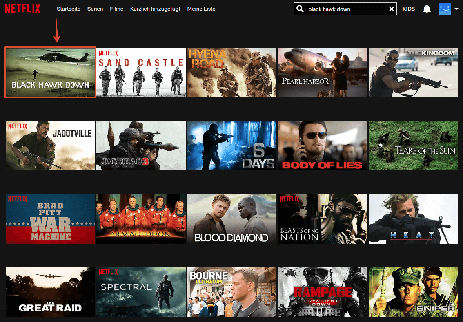Open the Hyena Road title

coord(231,73)
